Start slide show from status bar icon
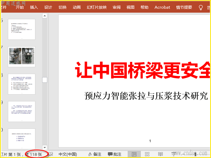The width and height of the screenshot is (211, 158). pyautogui.click(x=174, y=154)
